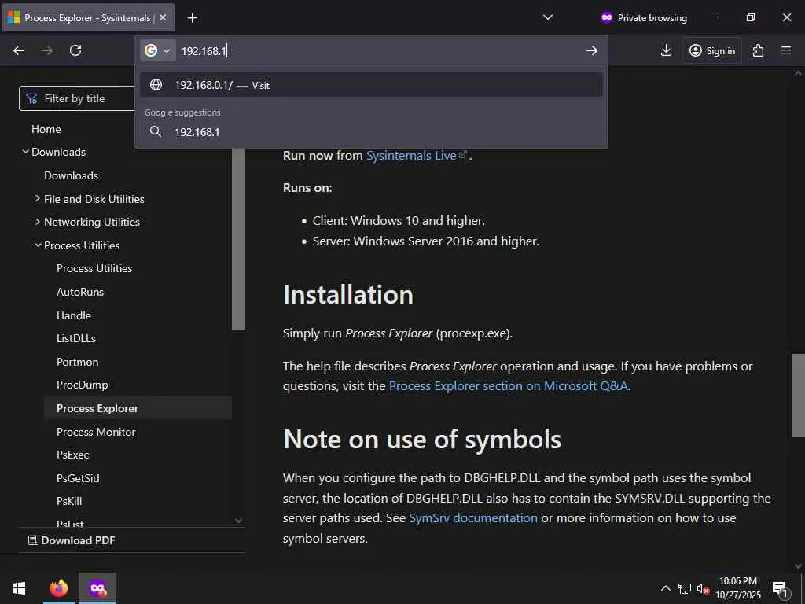The width and height of the screenshot is (805, 604).
Task: Open the Google search engine selector dropdown
Action: click(157, 51)
